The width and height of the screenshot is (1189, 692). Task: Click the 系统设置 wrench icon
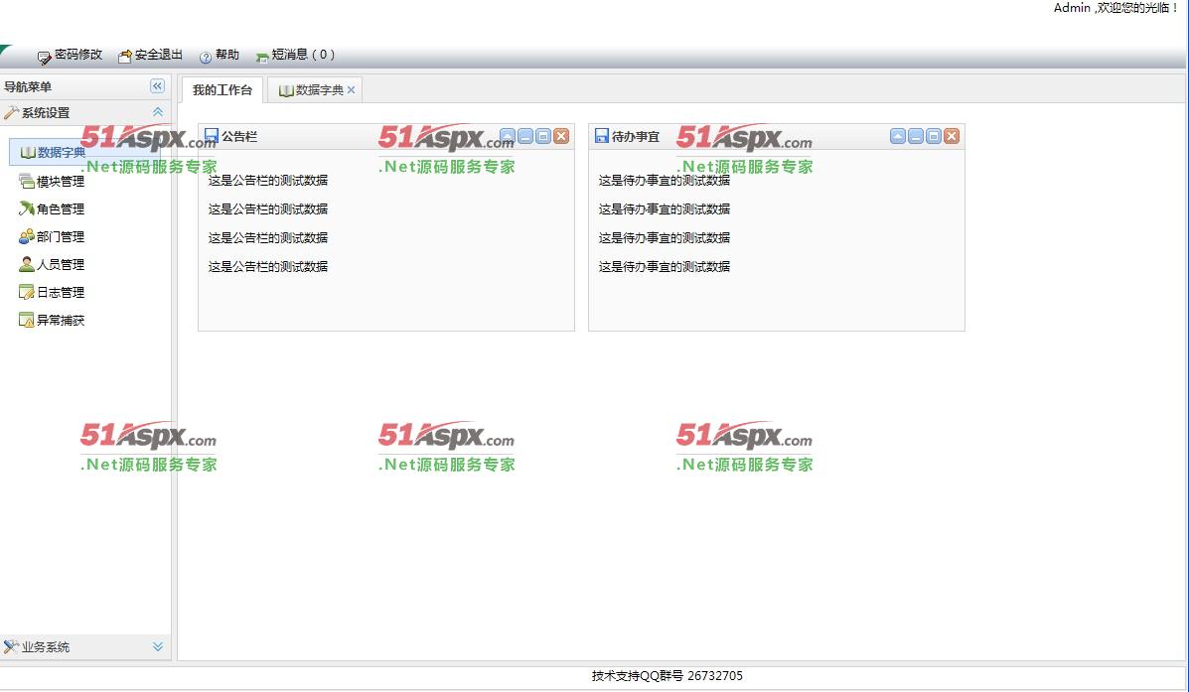(11, 112)
